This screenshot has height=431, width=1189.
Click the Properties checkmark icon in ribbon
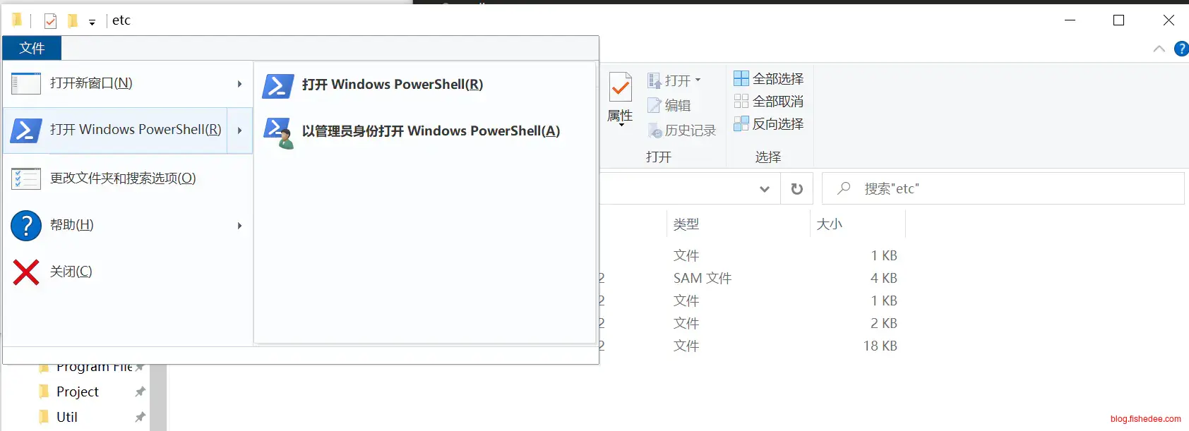click(x=620, y=88)
